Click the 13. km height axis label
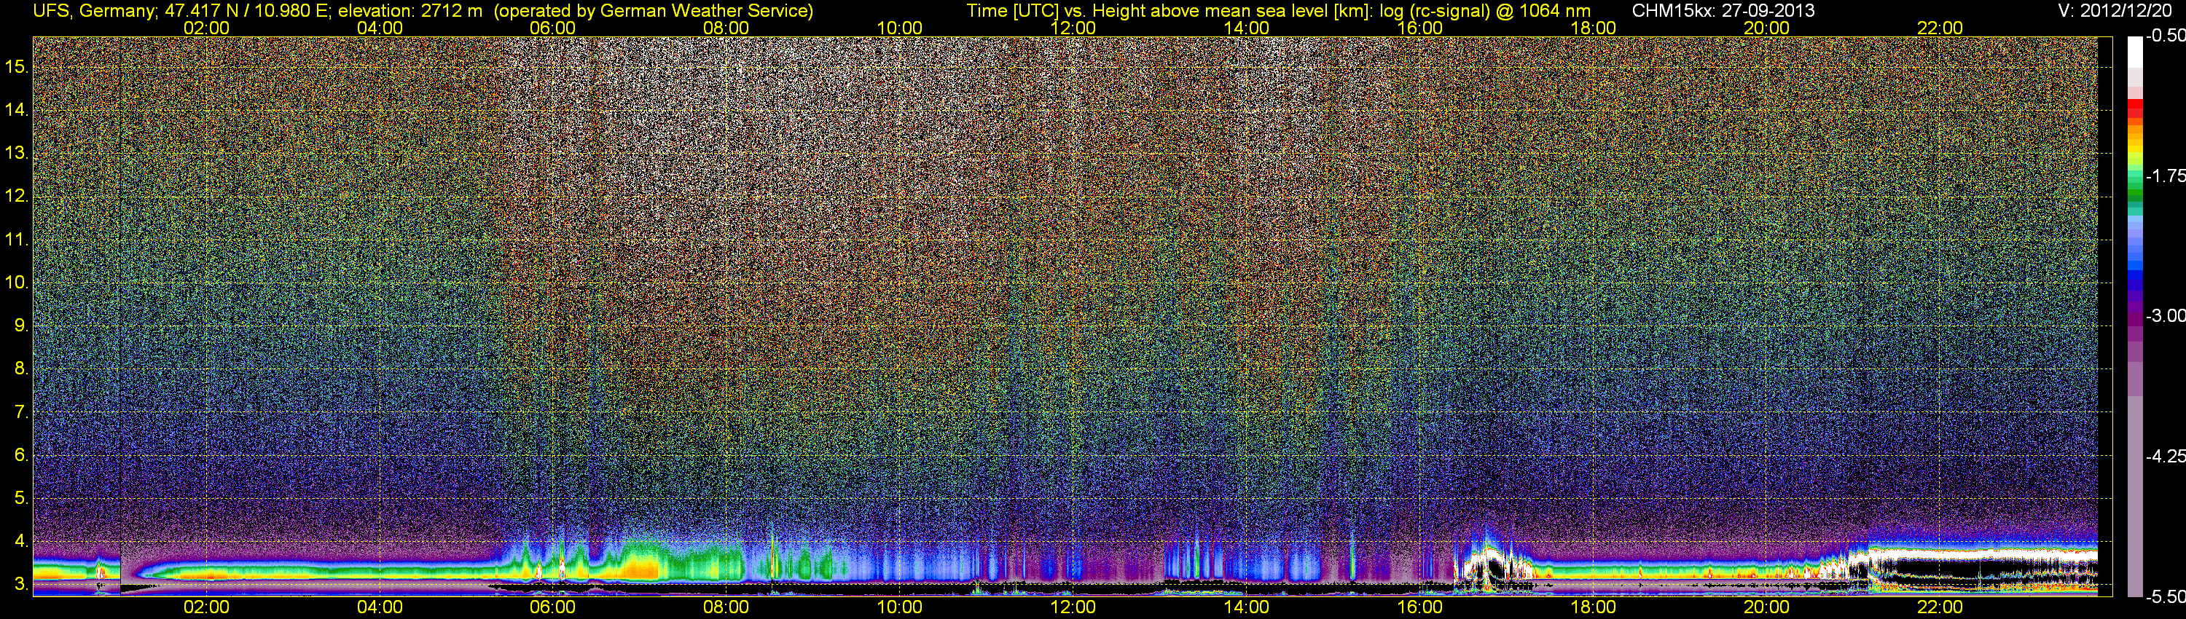 [x=17, y=153]
